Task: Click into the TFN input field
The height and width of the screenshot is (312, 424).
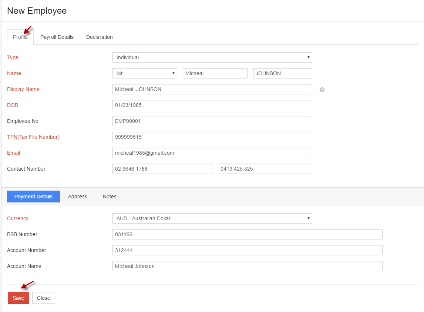Action: click(212, 137)
